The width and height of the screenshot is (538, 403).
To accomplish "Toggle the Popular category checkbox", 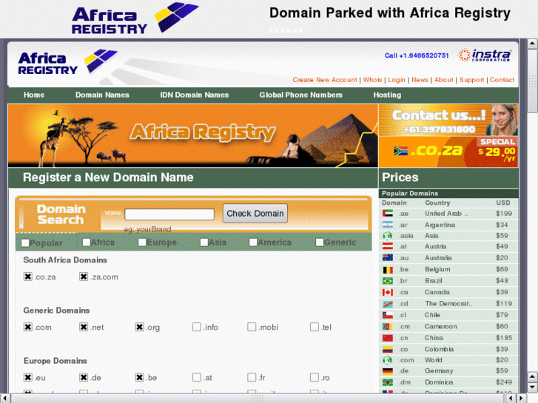I will 24,243.
